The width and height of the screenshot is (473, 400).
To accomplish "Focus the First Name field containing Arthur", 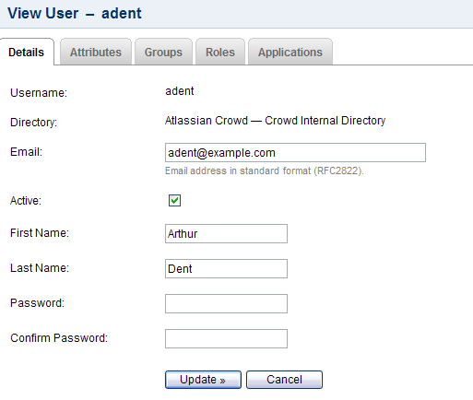I will click(x=226, y=233).
